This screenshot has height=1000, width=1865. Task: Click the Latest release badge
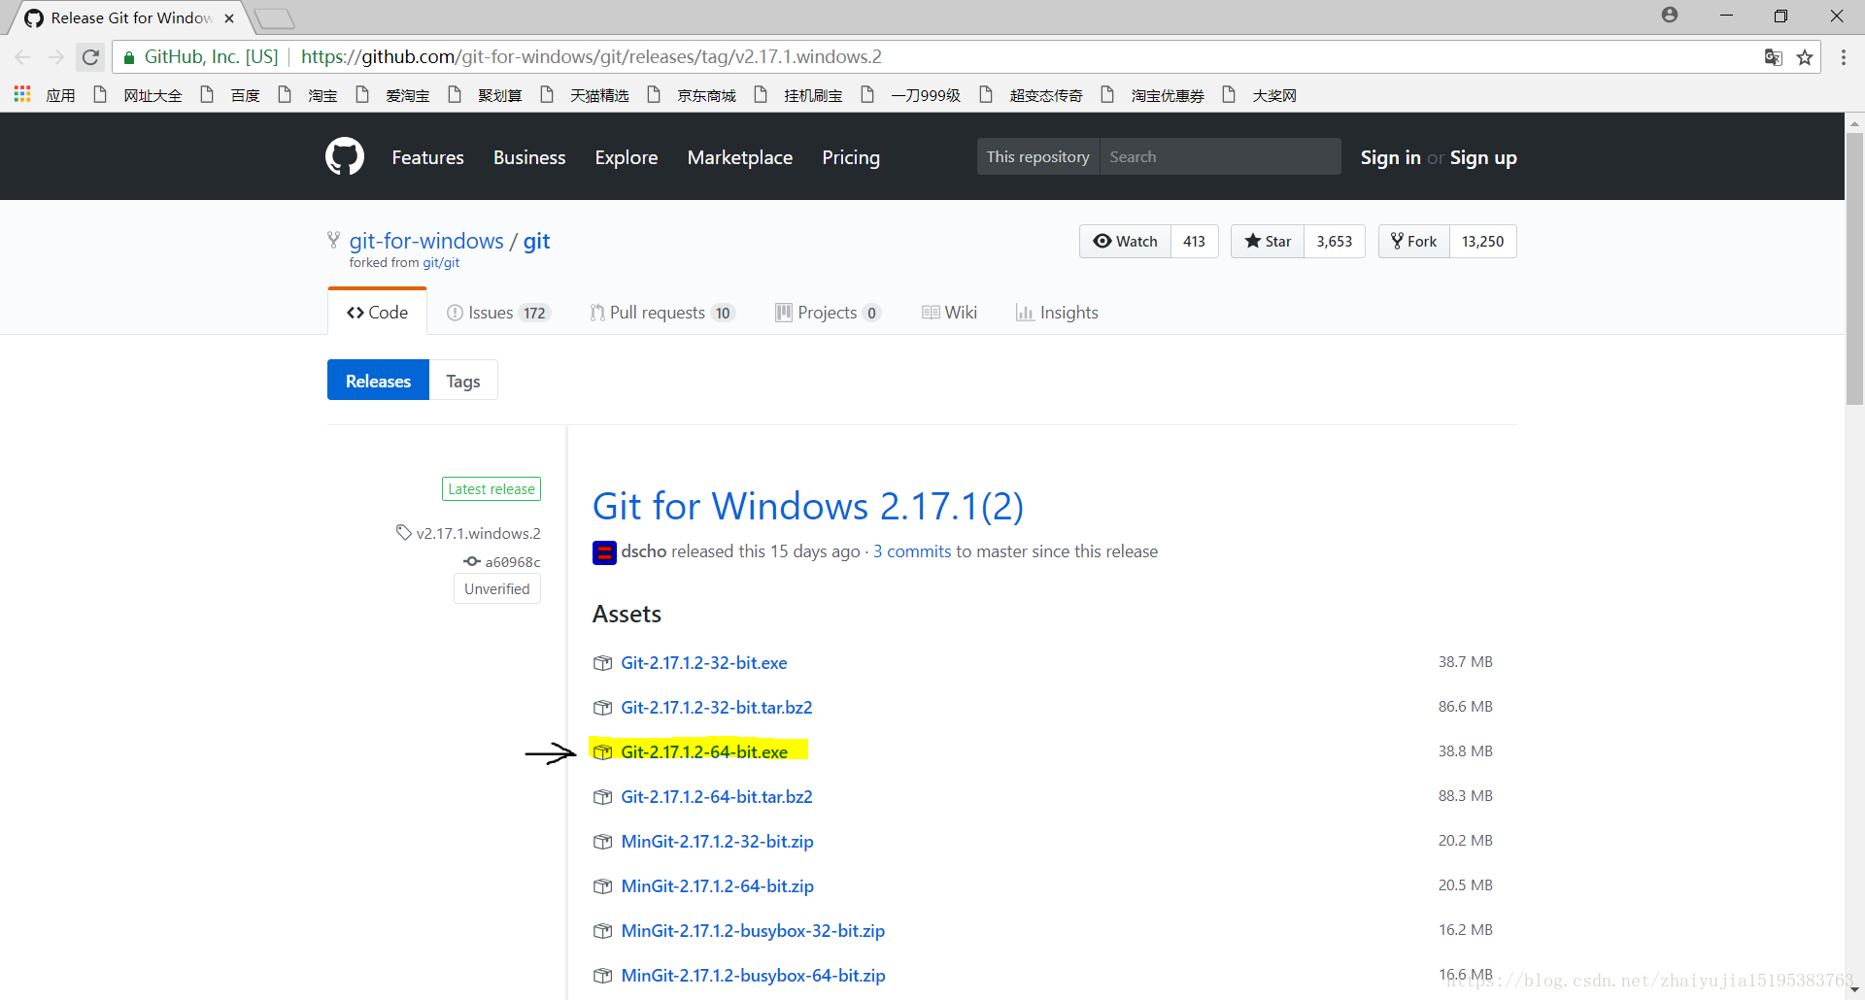(x=492, y=488)
